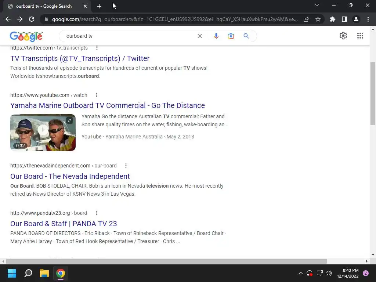Open more options for Nevada Independent result
Viewport: 376px width, 282px height.
[126, 166]
